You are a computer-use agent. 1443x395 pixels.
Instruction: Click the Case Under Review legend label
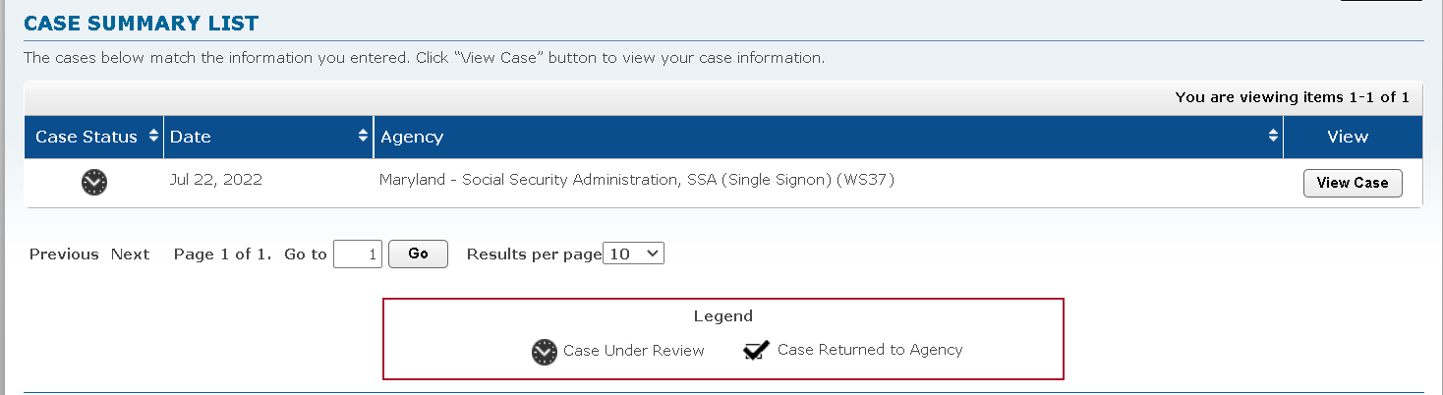click(634, 351)
